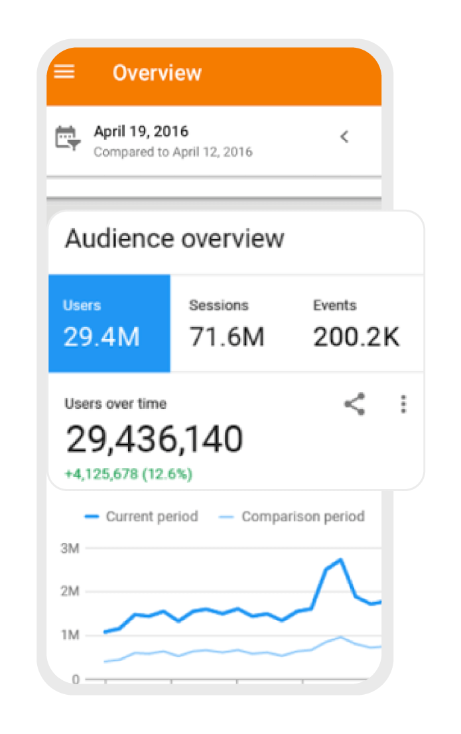Click the calendar date range icon

(x=68, y=138)
